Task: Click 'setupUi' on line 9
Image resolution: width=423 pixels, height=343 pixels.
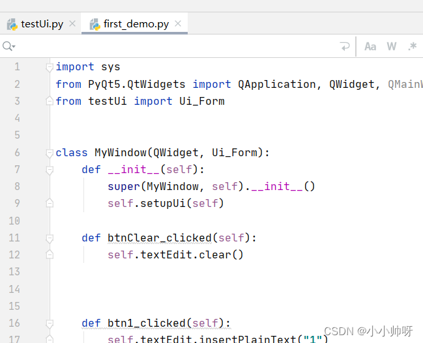Action: (163, 204)
